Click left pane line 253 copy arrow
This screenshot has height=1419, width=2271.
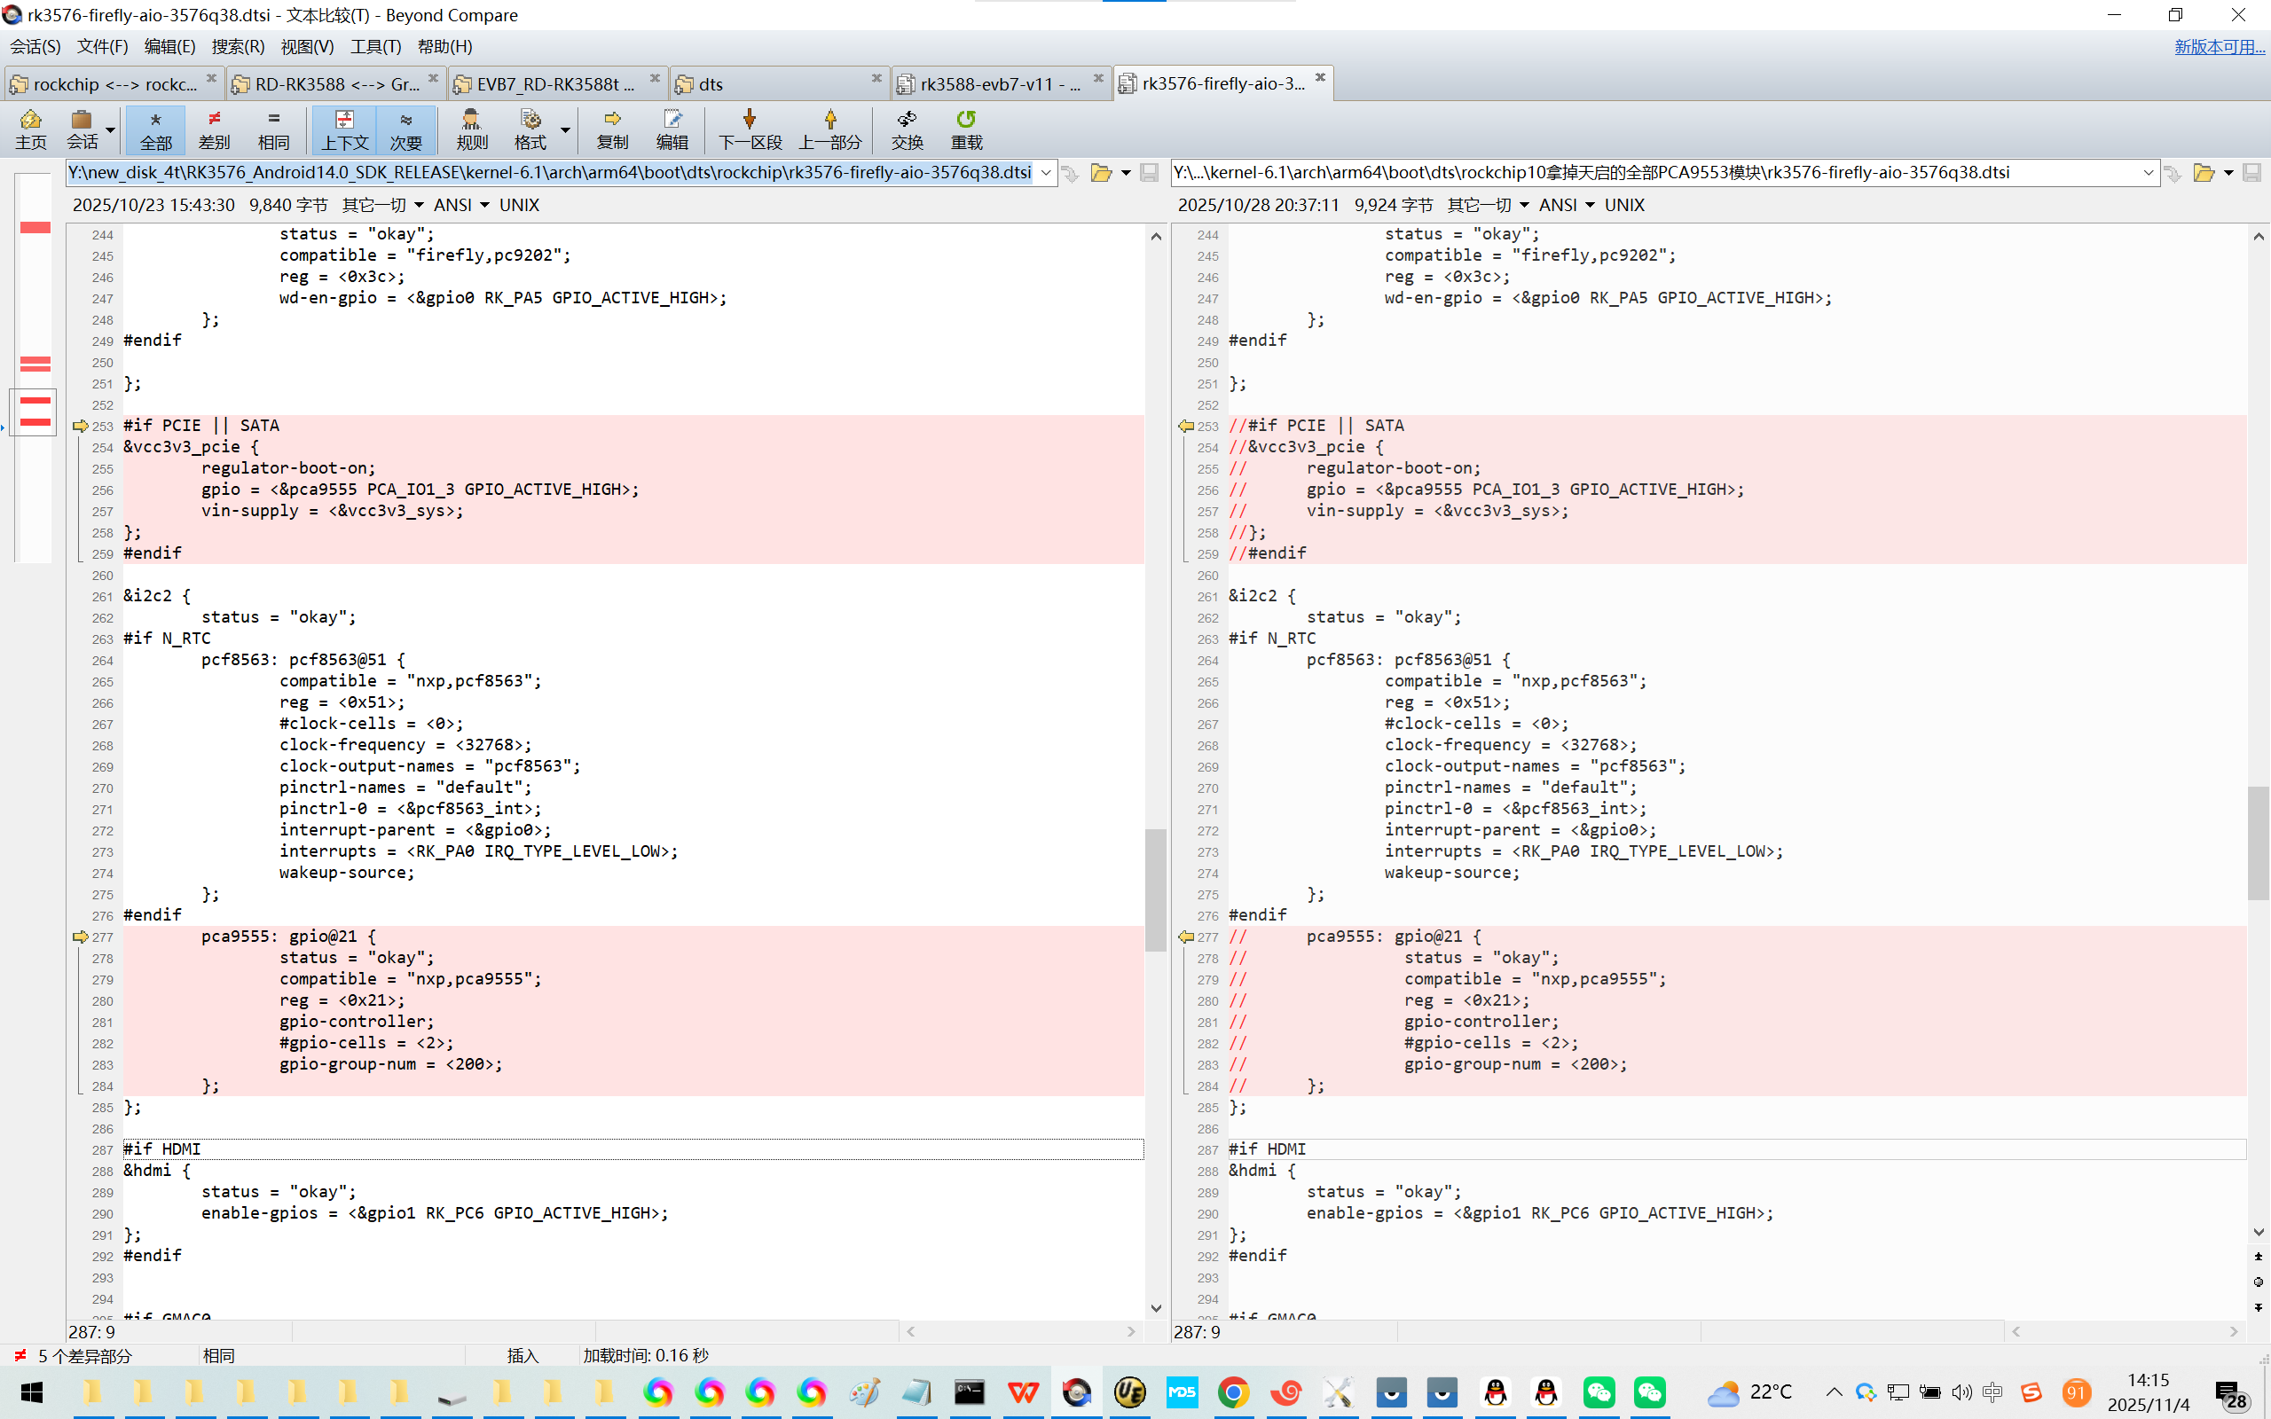point(80,426)
